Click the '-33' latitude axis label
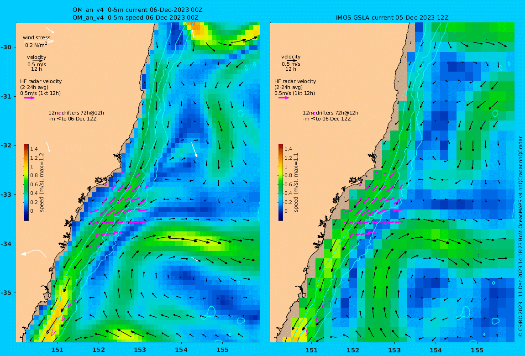Image resolution: width=525 pixels, height=356 pixels. tap(6, 194)
